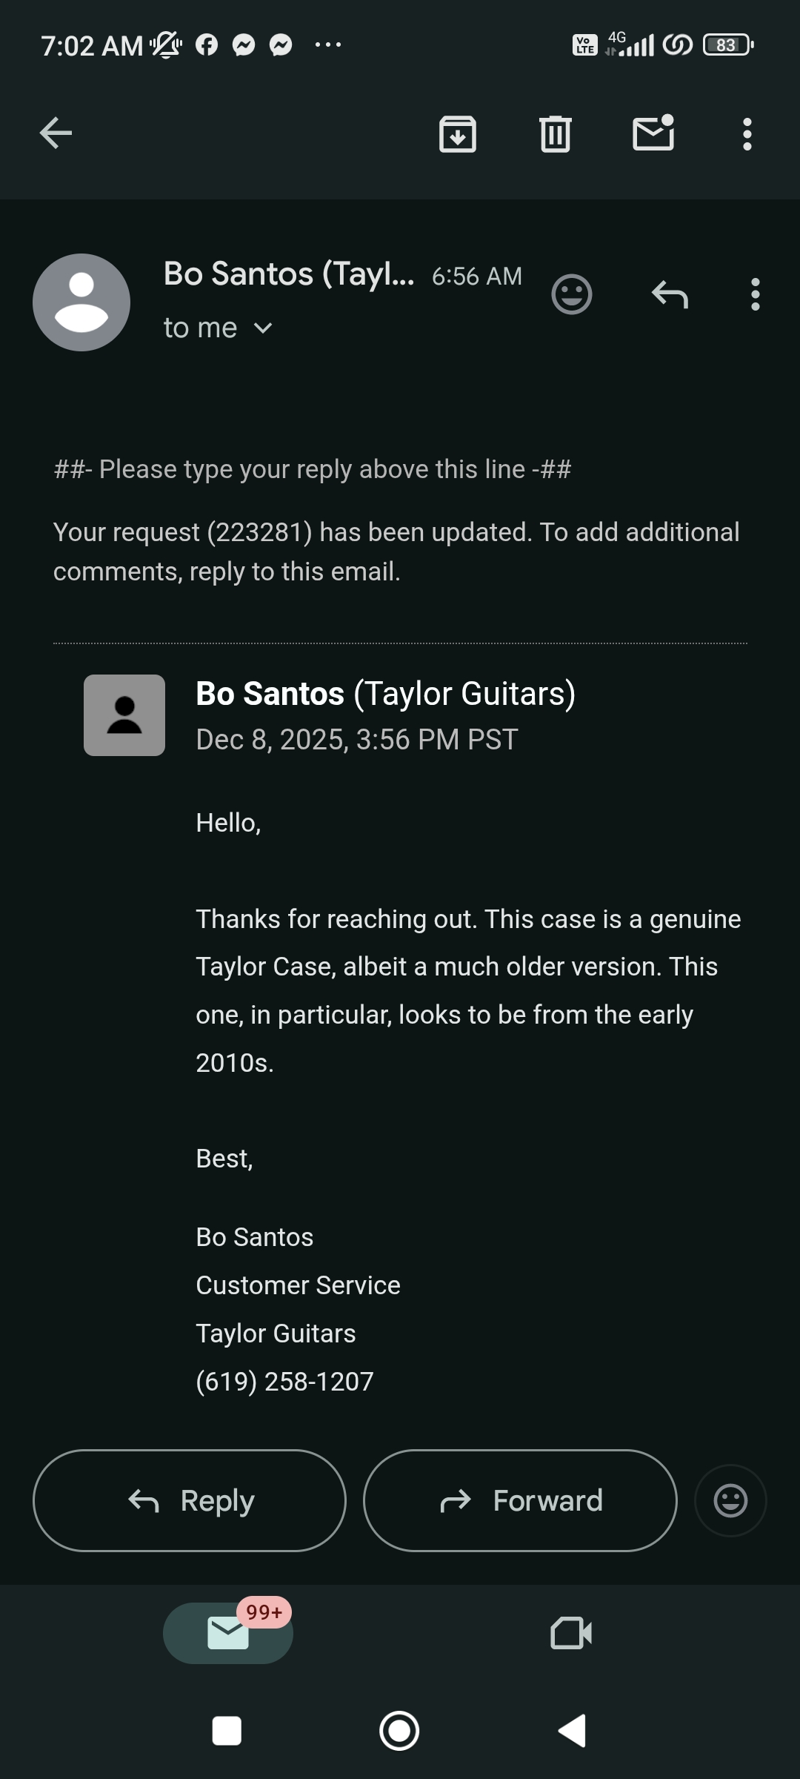Tap Bo Santos sender name header

[x=289, y=274]
